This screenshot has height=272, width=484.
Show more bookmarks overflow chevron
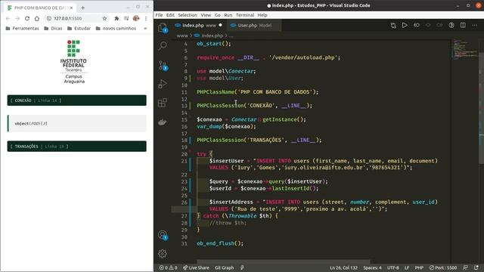pos(145,29)
